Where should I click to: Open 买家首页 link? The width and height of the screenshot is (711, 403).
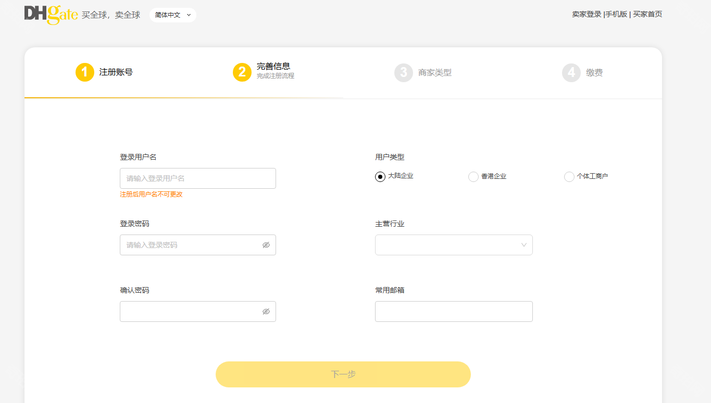tap(647, 15)
